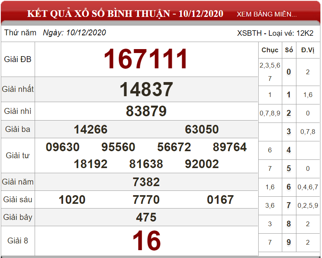
Task: Click the number 92002 in Giải tư
Action: pyautogui.click(x=202, y=164)
